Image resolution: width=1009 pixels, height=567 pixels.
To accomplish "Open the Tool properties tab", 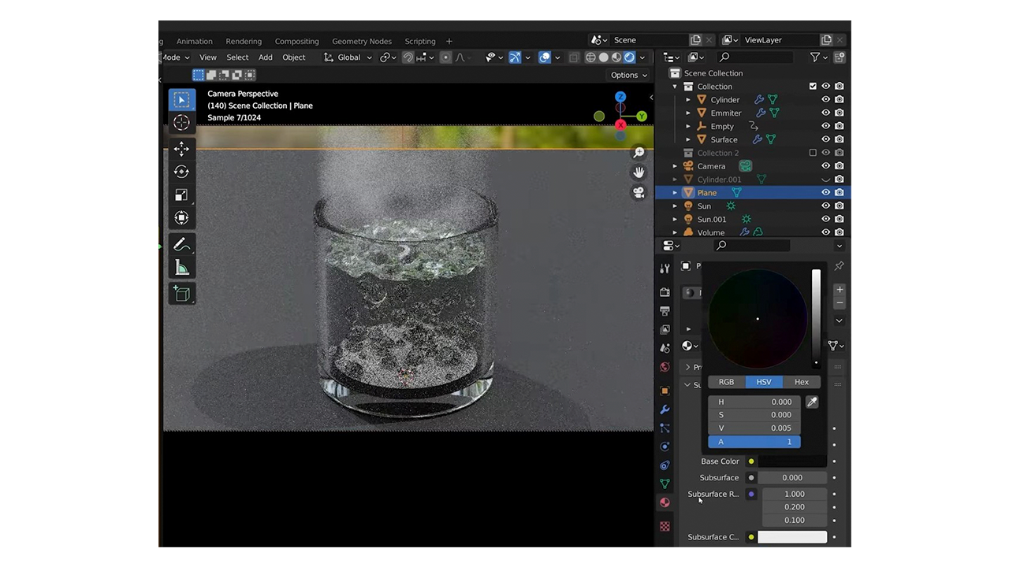I will tap(665, 269).
